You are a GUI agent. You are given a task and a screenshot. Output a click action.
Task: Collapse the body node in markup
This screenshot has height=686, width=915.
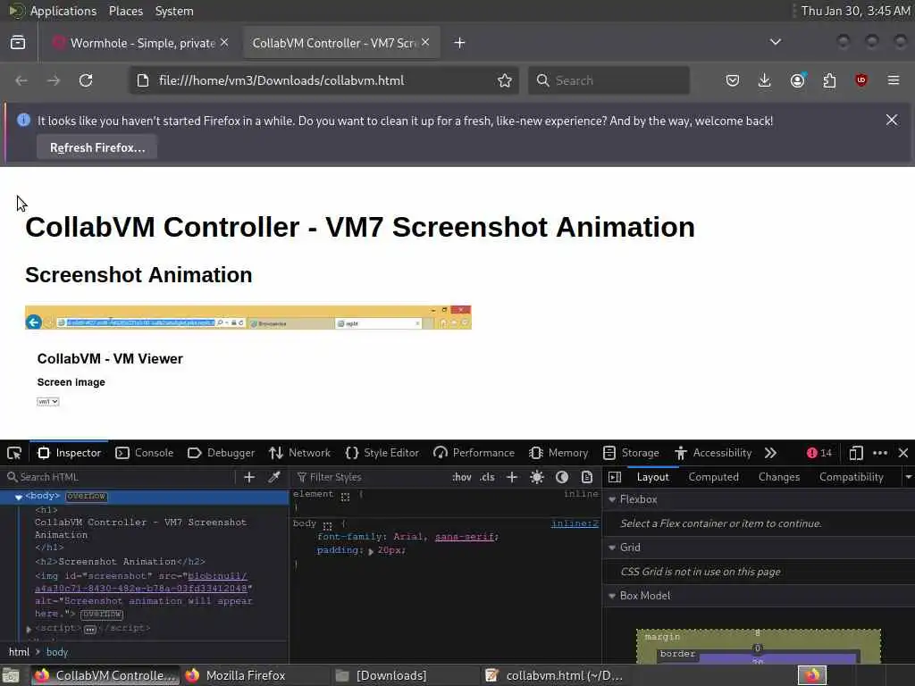point(18,497)
